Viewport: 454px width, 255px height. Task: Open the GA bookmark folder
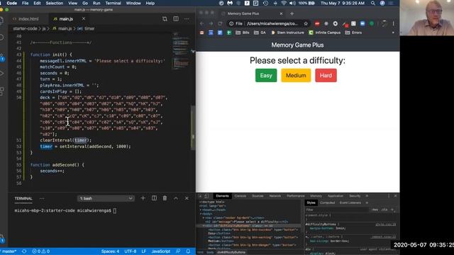click(260, 33)
